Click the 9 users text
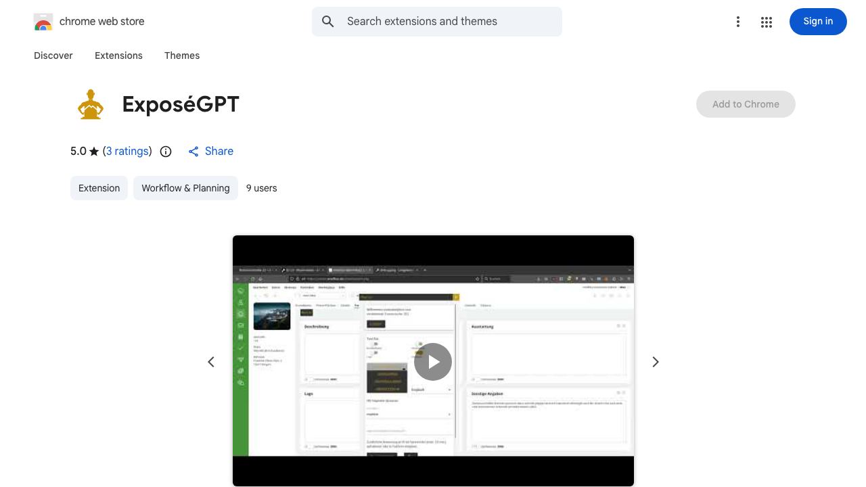 click(x=262, y=188)
